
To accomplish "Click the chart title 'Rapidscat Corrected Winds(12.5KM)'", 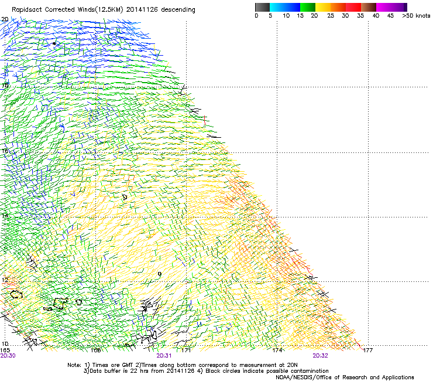I will (x=67, y=10).
